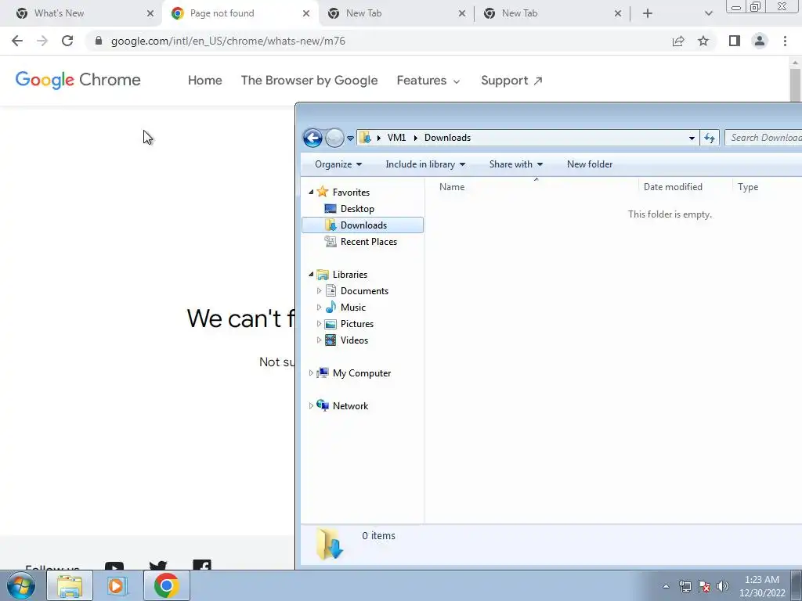Create a New folder

pyautogui.click(x=589, y=164)
